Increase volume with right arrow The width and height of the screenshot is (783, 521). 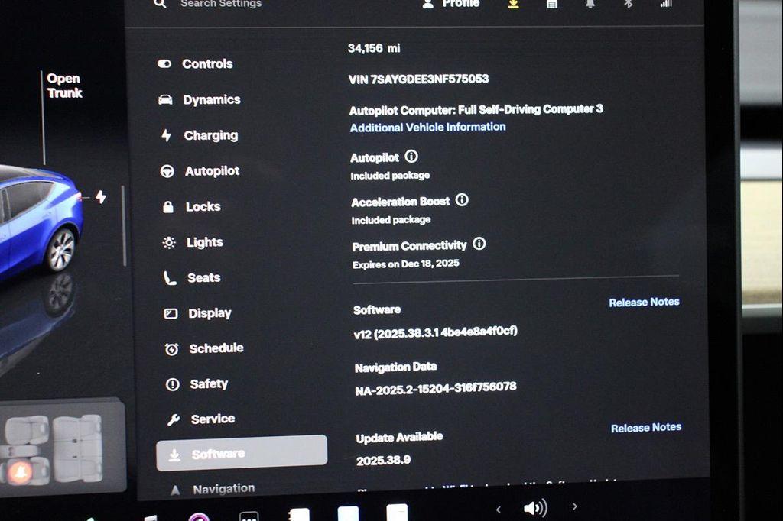click(575, 506)
